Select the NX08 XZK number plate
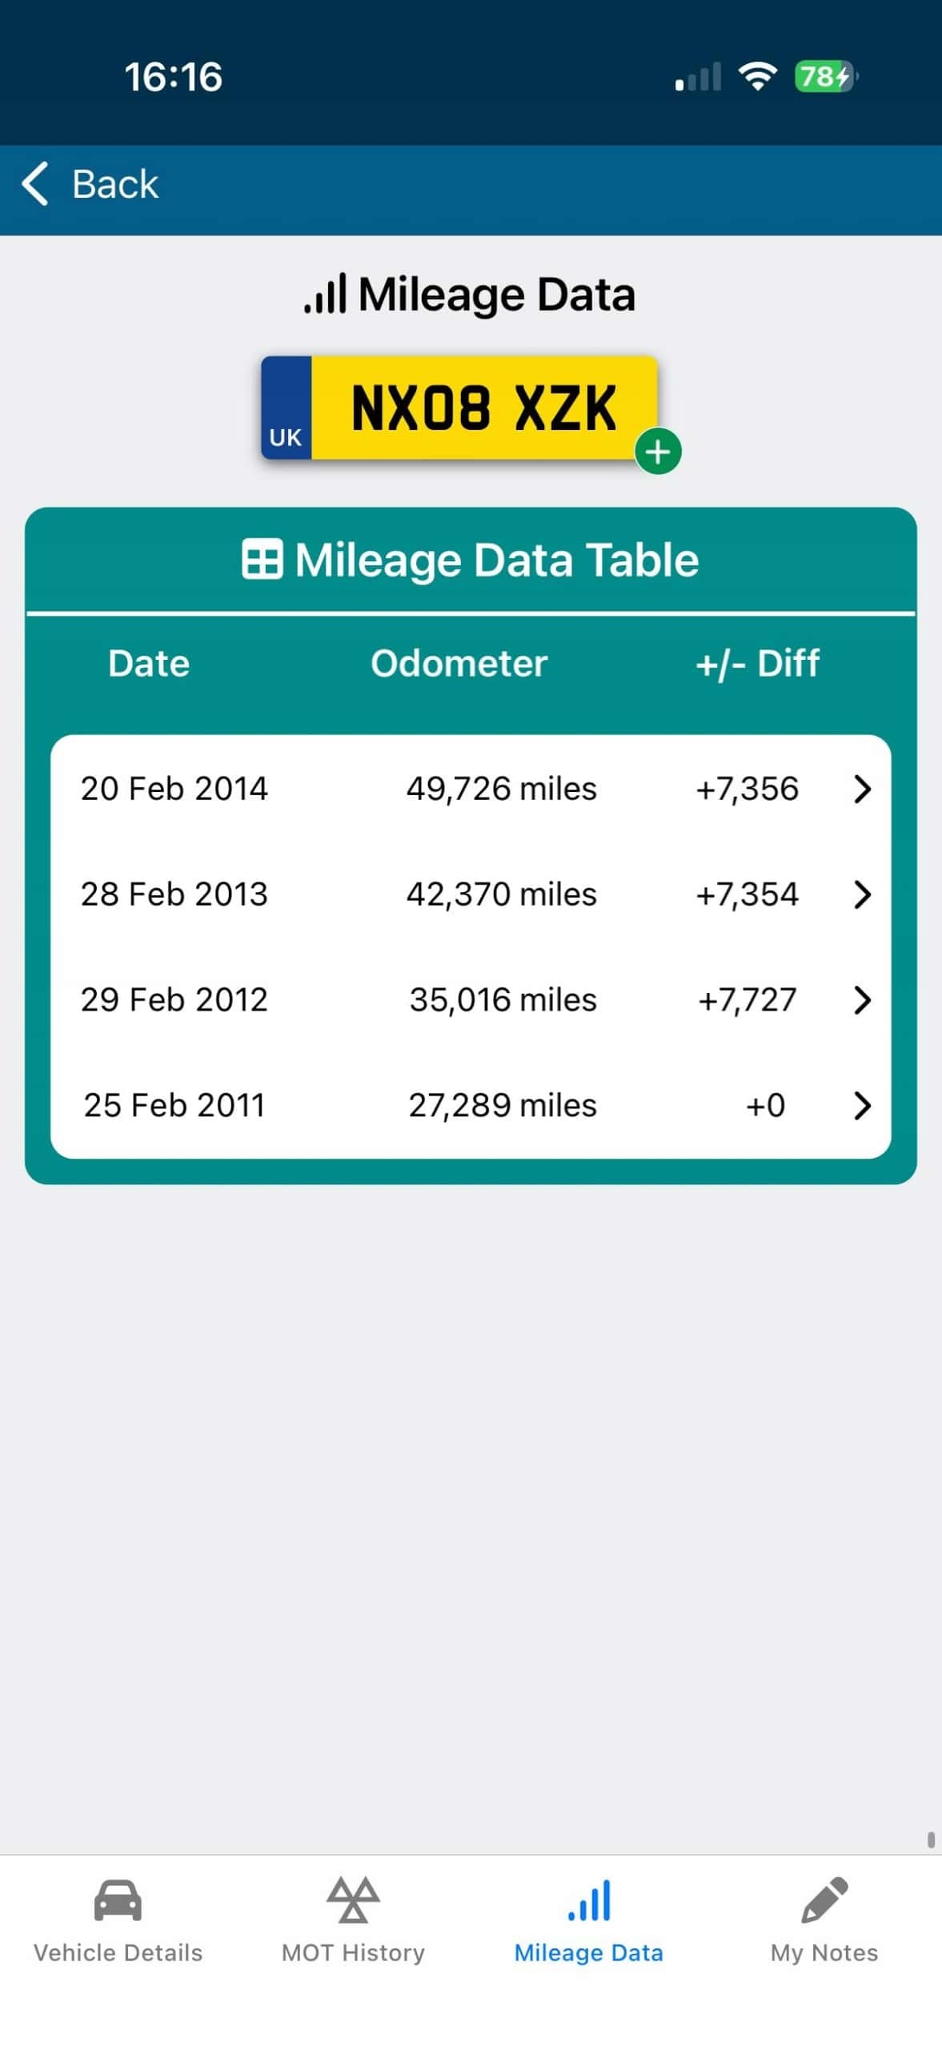 click(459, 408)
